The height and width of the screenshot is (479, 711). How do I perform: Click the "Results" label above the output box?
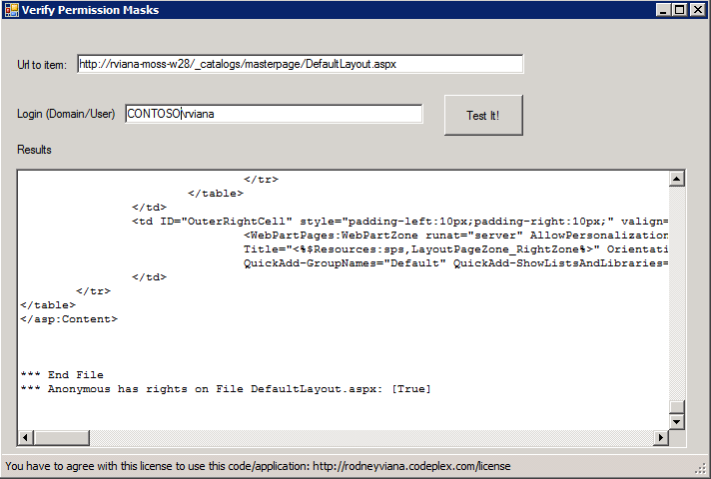tap(34, 150)
